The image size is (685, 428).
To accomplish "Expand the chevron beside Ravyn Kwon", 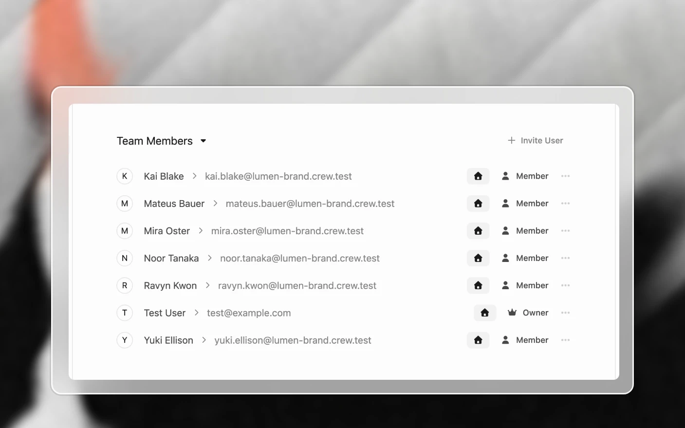I will (x=207, y=285).
